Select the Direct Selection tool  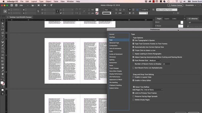click(3, 23)
